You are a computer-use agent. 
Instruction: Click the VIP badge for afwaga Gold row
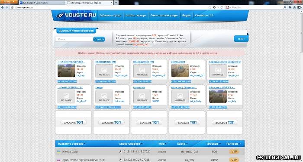pos(234,152)
